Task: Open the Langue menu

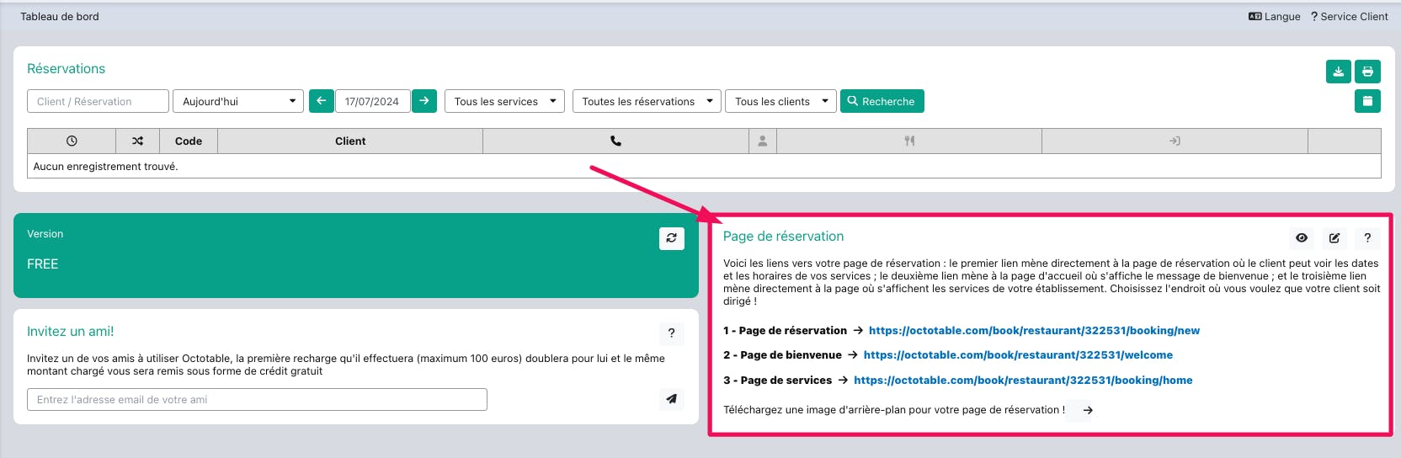Action: point(1274,16)
